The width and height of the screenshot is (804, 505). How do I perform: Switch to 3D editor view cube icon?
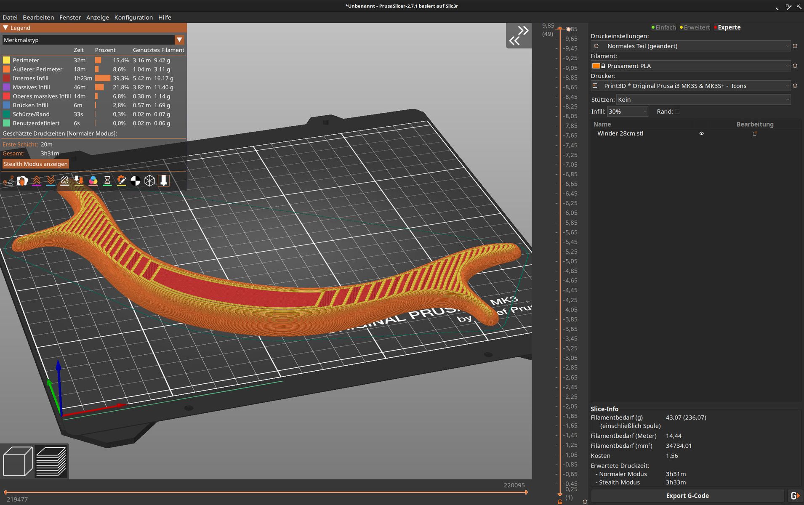[18, 461]
